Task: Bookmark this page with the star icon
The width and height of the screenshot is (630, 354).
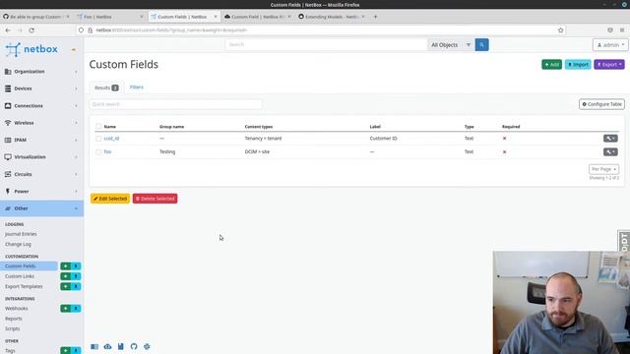Action: click(x=560, y=30)
